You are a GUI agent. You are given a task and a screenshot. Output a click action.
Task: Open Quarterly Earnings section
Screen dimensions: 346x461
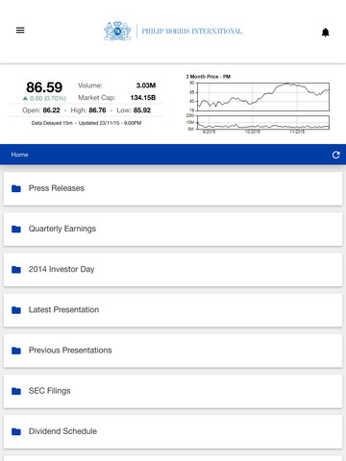[173, 230]
